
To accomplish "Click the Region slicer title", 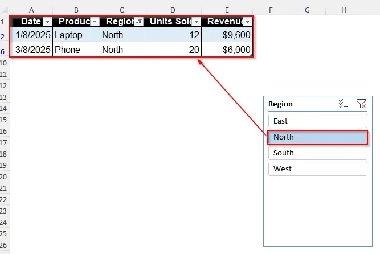I will (x=280, y=104).
